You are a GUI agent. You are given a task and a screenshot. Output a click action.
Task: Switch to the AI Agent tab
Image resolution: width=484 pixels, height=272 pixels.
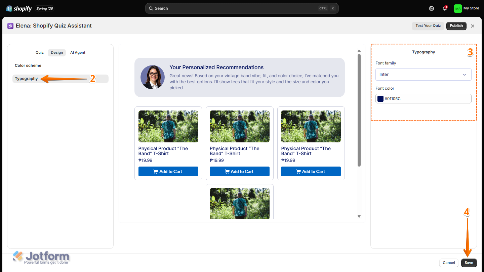[x=78, y=52]
